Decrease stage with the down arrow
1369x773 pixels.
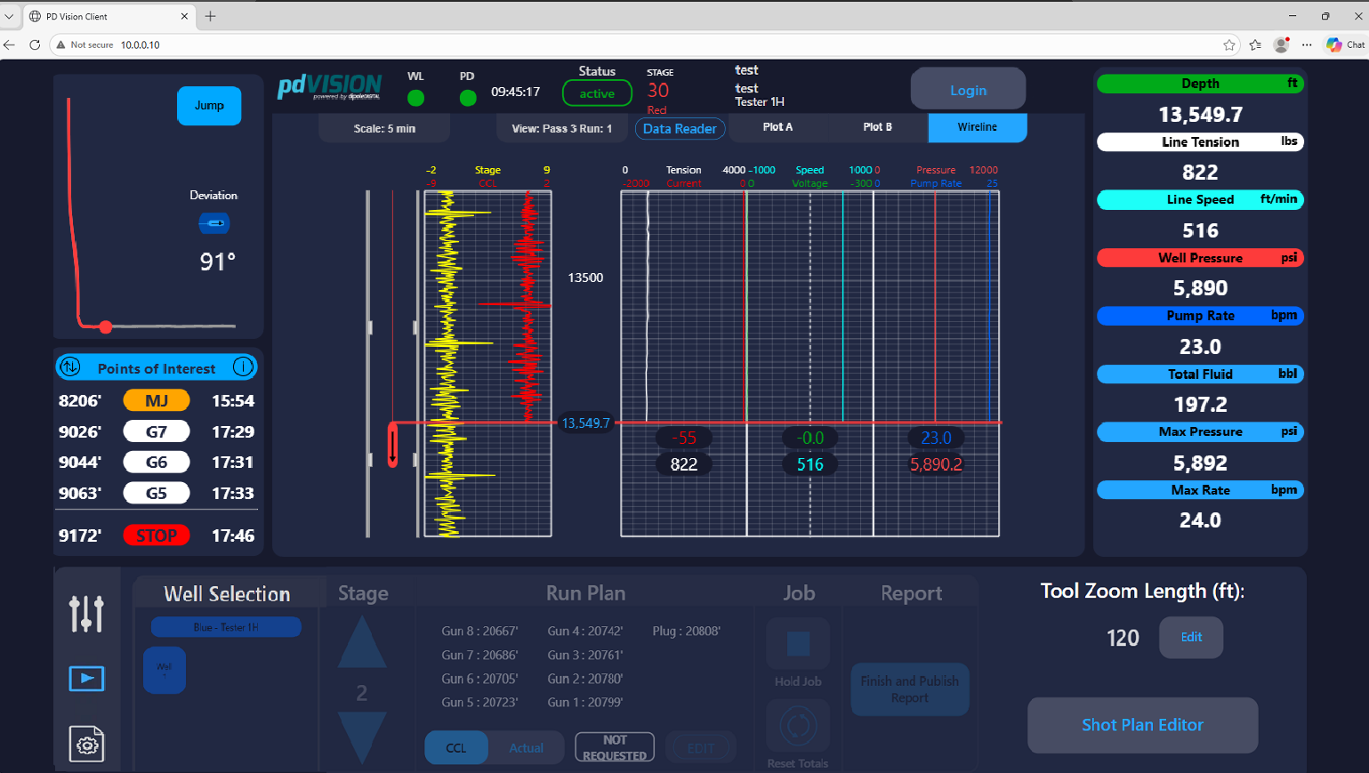click(362, 737)
